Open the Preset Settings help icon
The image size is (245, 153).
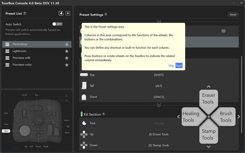pos(106,15)
